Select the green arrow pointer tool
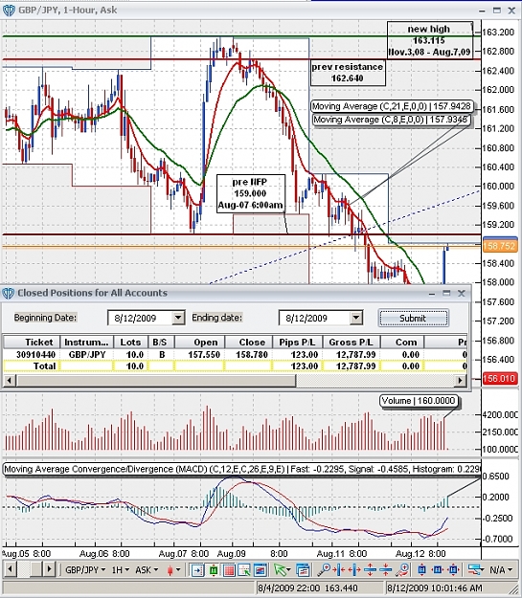This screenshot has width=522, height=598. [280, 570]
